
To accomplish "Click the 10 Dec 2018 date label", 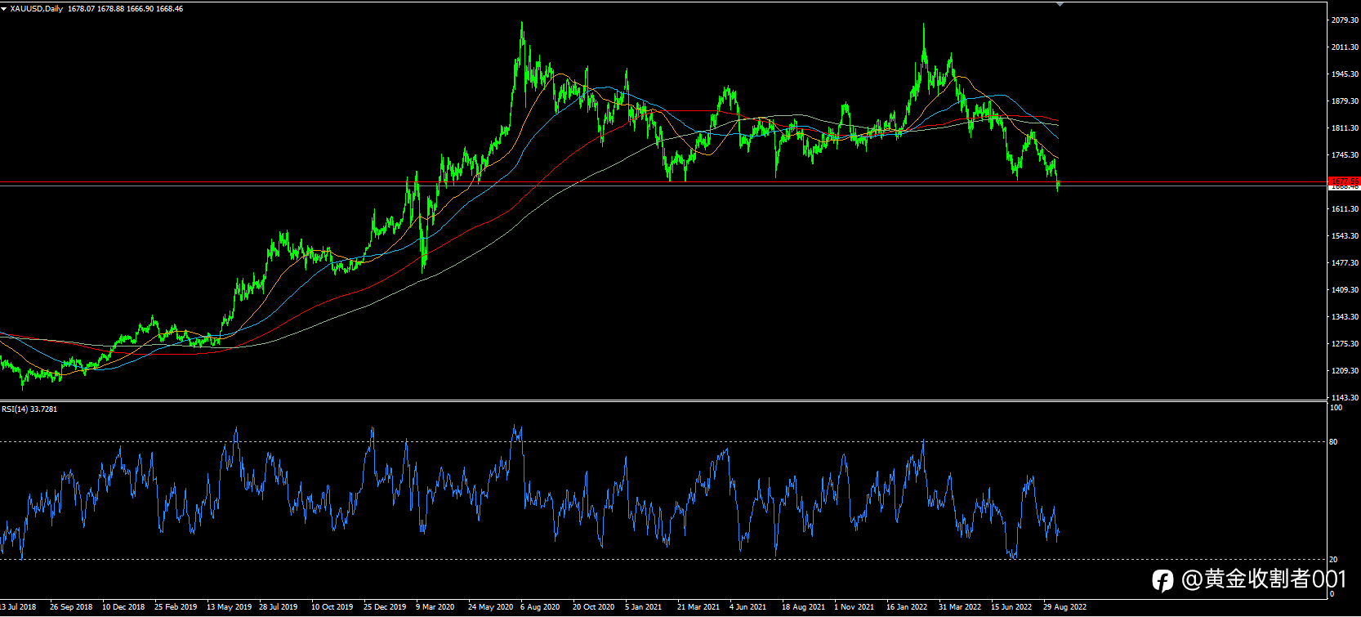I will (x=123, y=607).
